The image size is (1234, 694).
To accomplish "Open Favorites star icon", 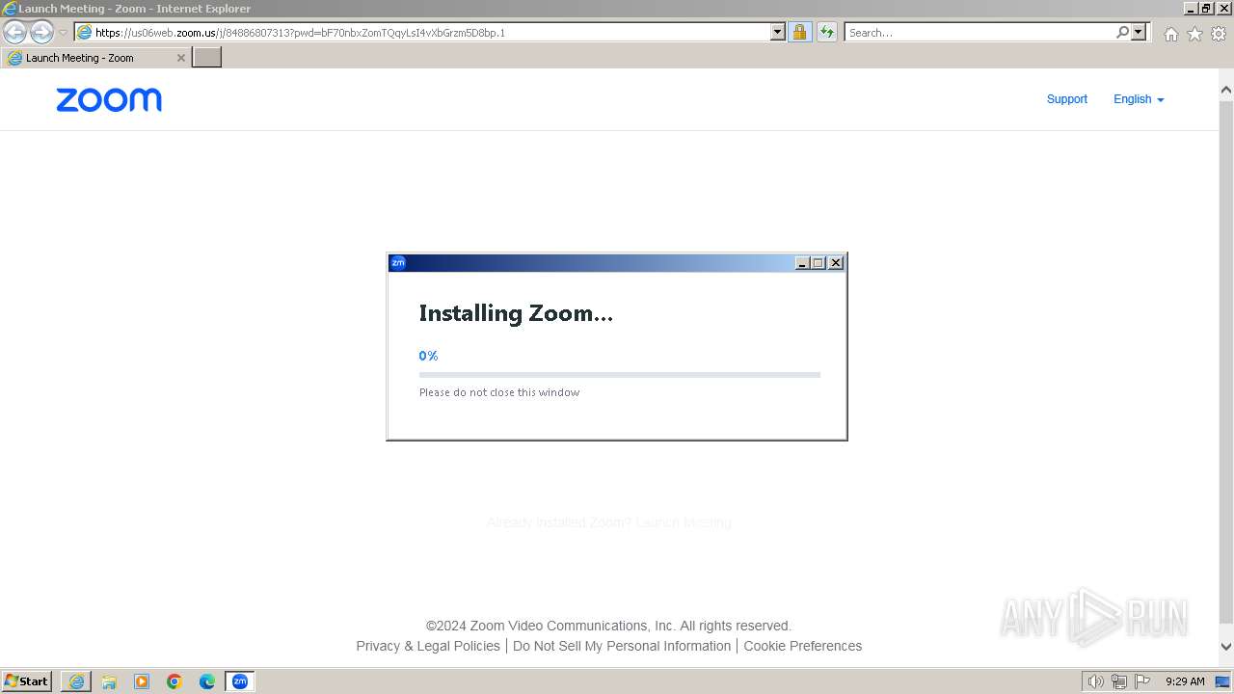I will pos(1194,34).
